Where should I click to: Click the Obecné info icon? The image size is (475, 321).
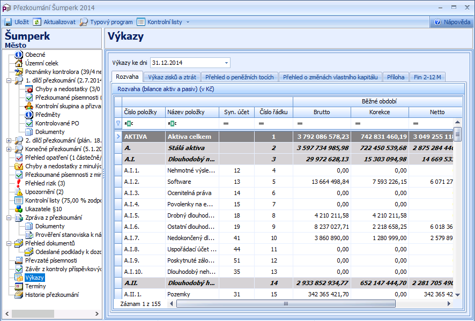pyautogui.click(x=19, y=55)
